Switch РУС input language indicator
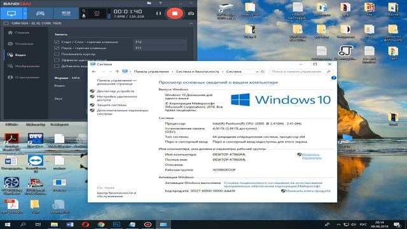 click(x=363, y=225)
